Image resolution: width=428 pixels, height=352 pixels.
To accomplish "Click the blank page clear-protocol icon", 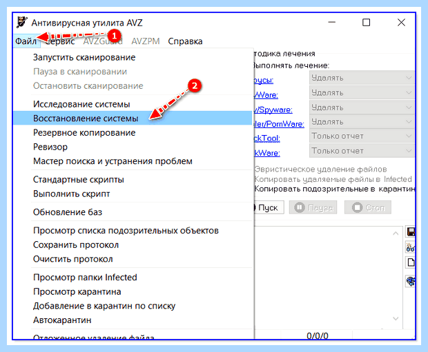I will coord(411,262).
